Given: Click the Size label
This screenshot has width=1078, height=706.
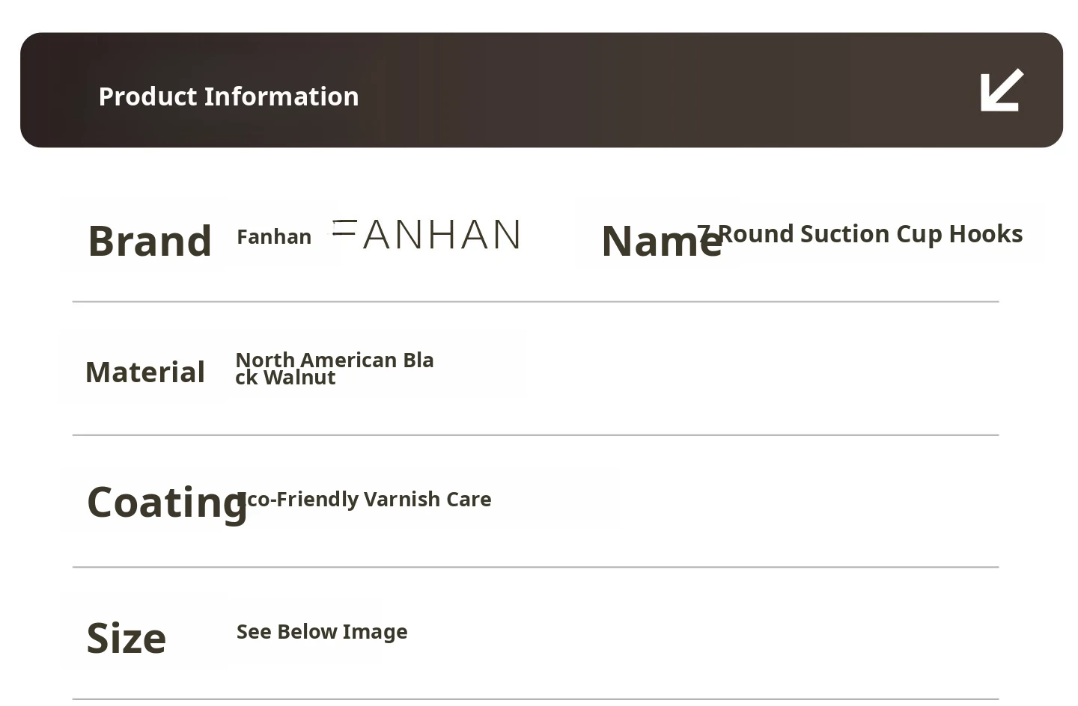Looking at the screenshot, I should click(x=127, y=638).
